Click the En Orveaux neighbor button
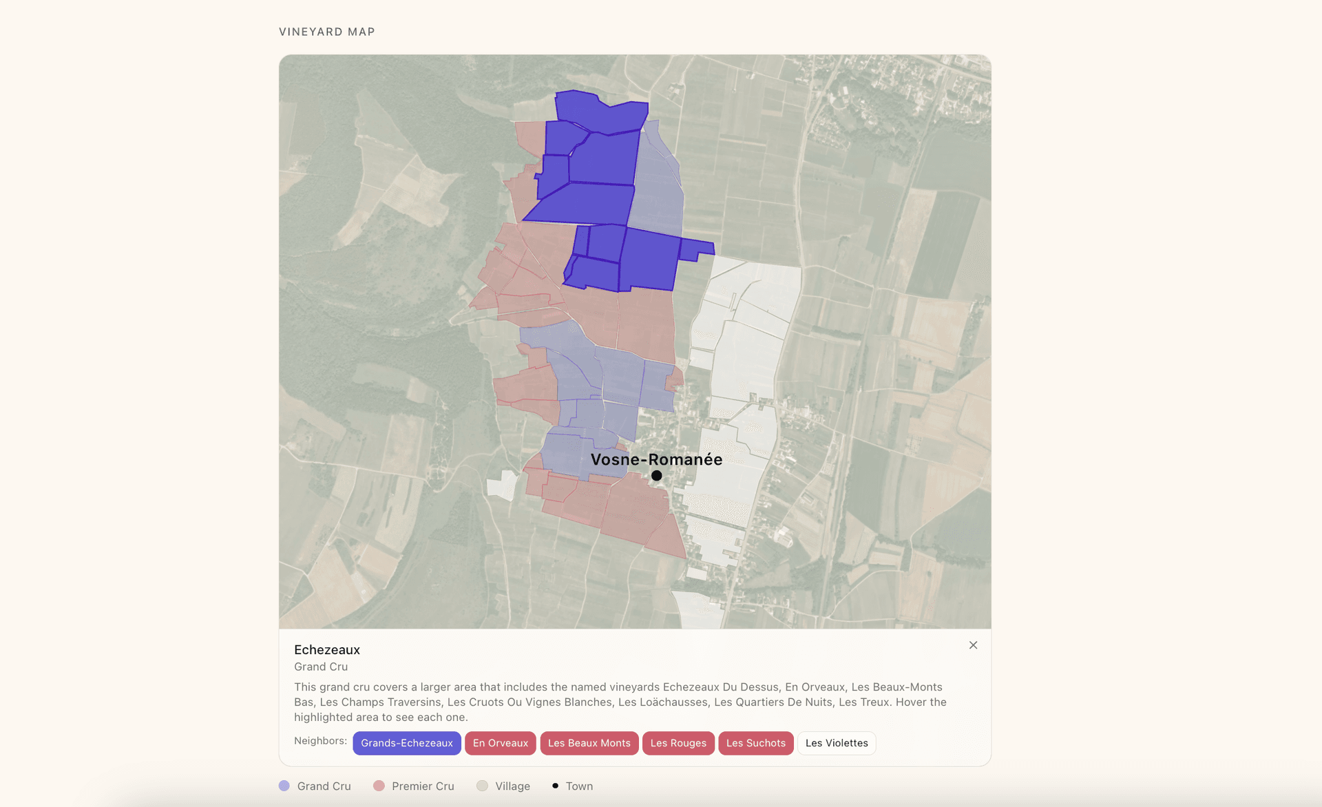 click(500, 743)
